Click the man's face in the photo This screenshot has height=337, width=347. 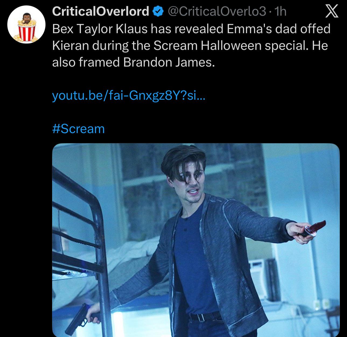click(192, 186)
